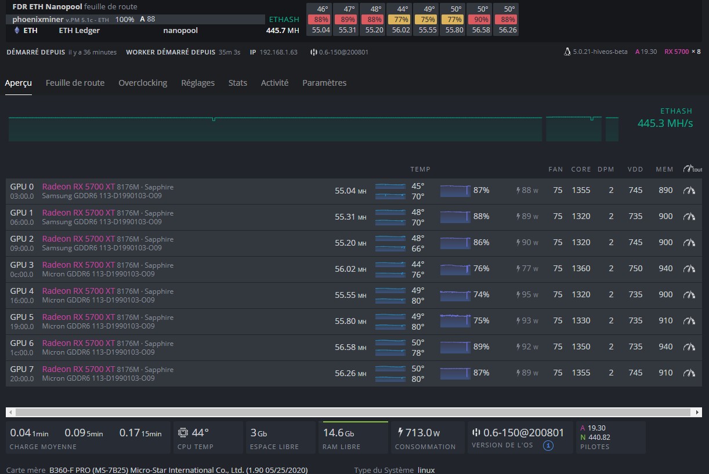Click the IP address 192.168.1.63
709x474 pixels.
[x=278, y=52]
